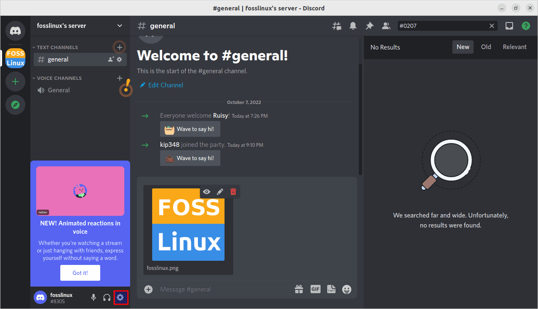Add a server with plus icon
This screenshot has height=309, width=538.
tap(15, 82)
